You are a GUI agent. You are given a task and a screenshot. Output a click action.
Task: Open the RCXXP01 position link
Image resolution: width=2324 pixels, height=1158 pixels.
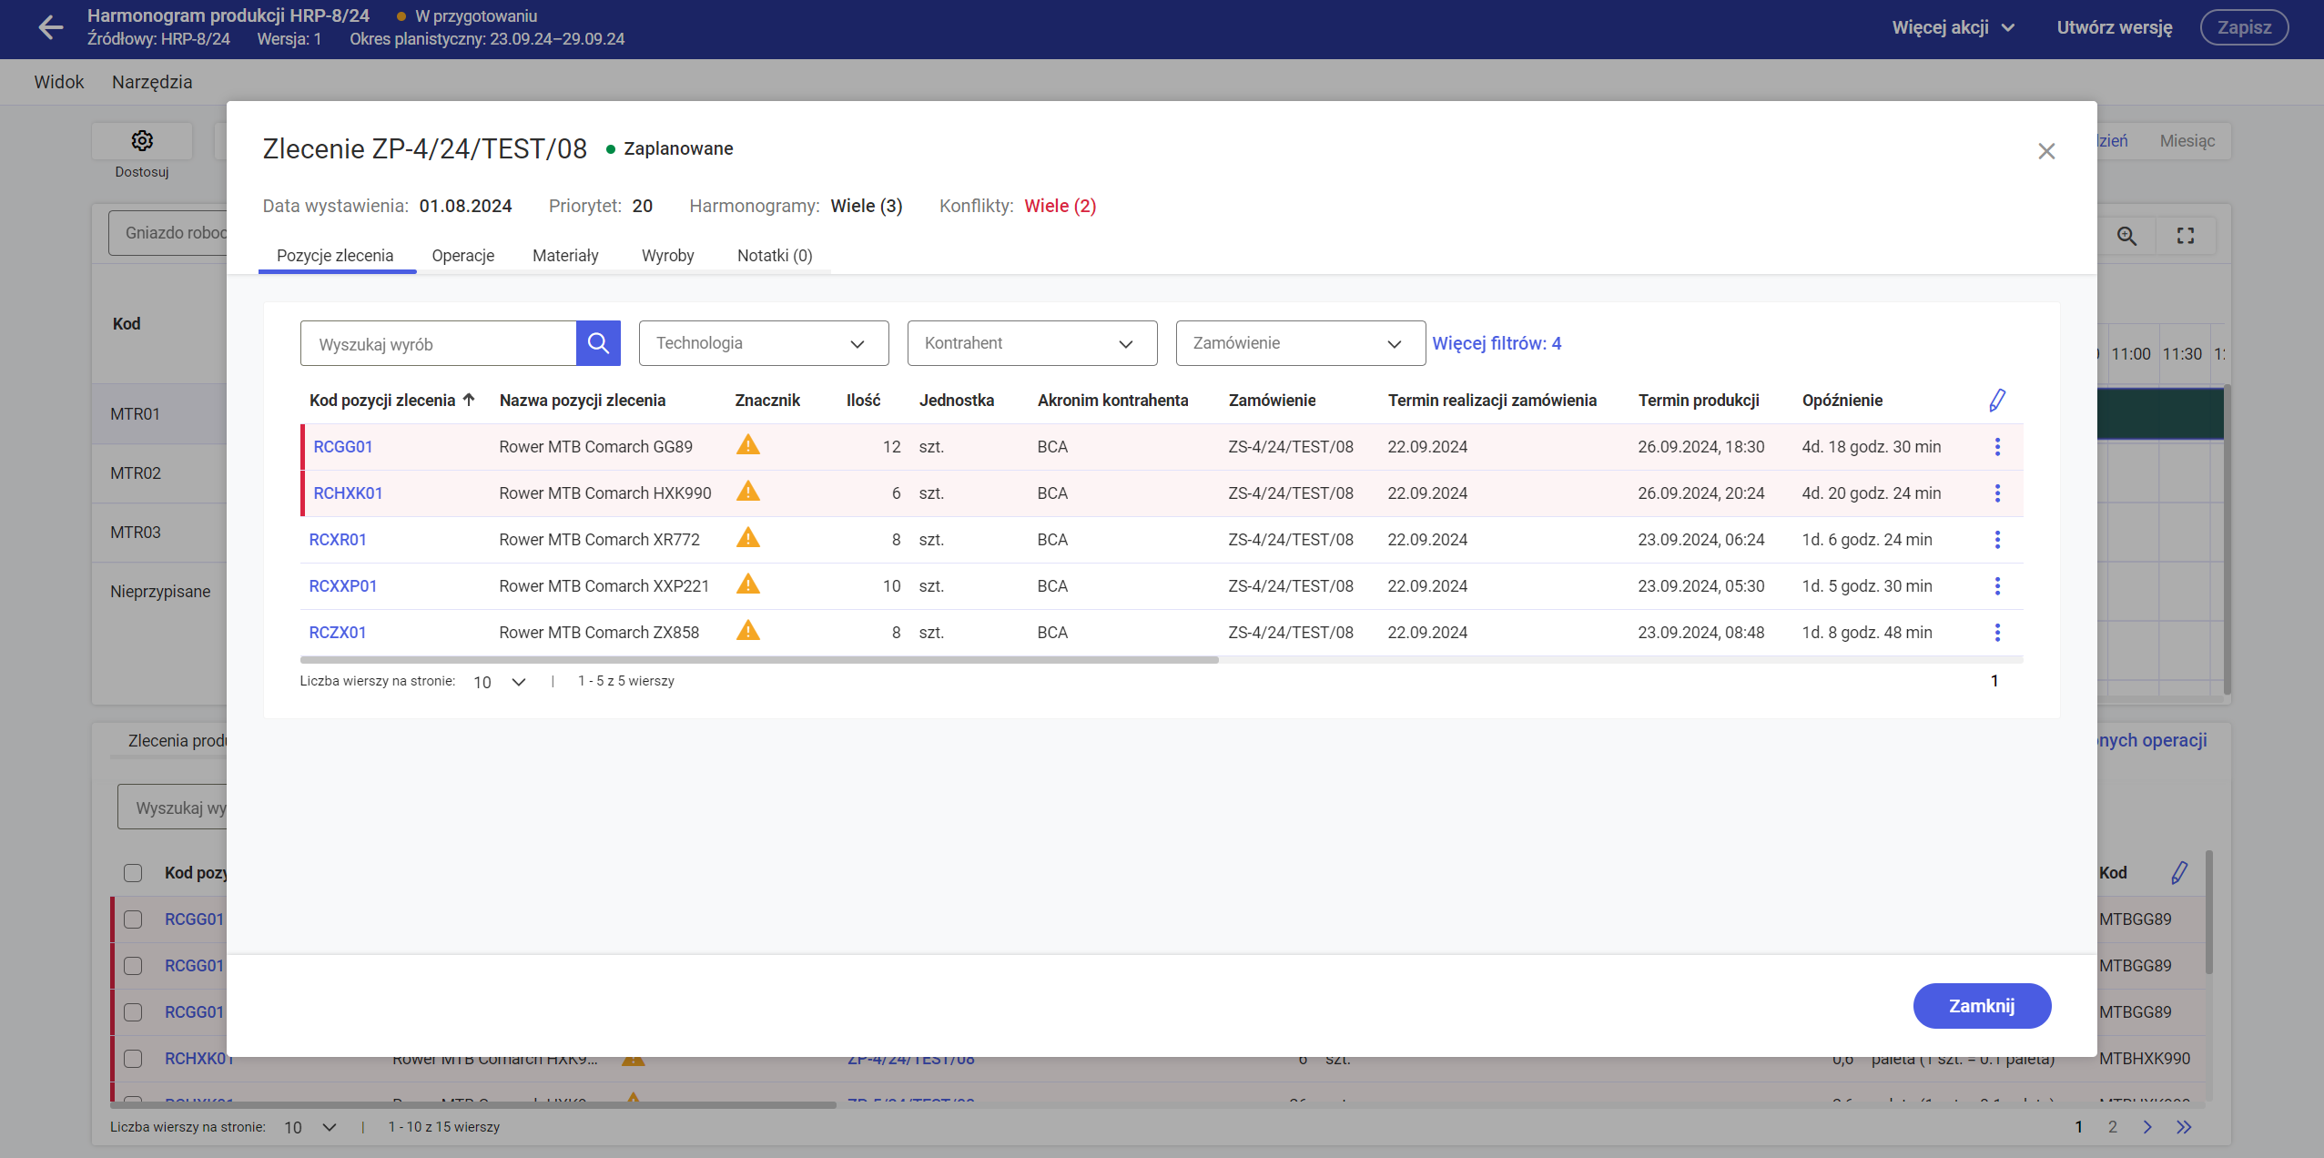pos(343,586)
